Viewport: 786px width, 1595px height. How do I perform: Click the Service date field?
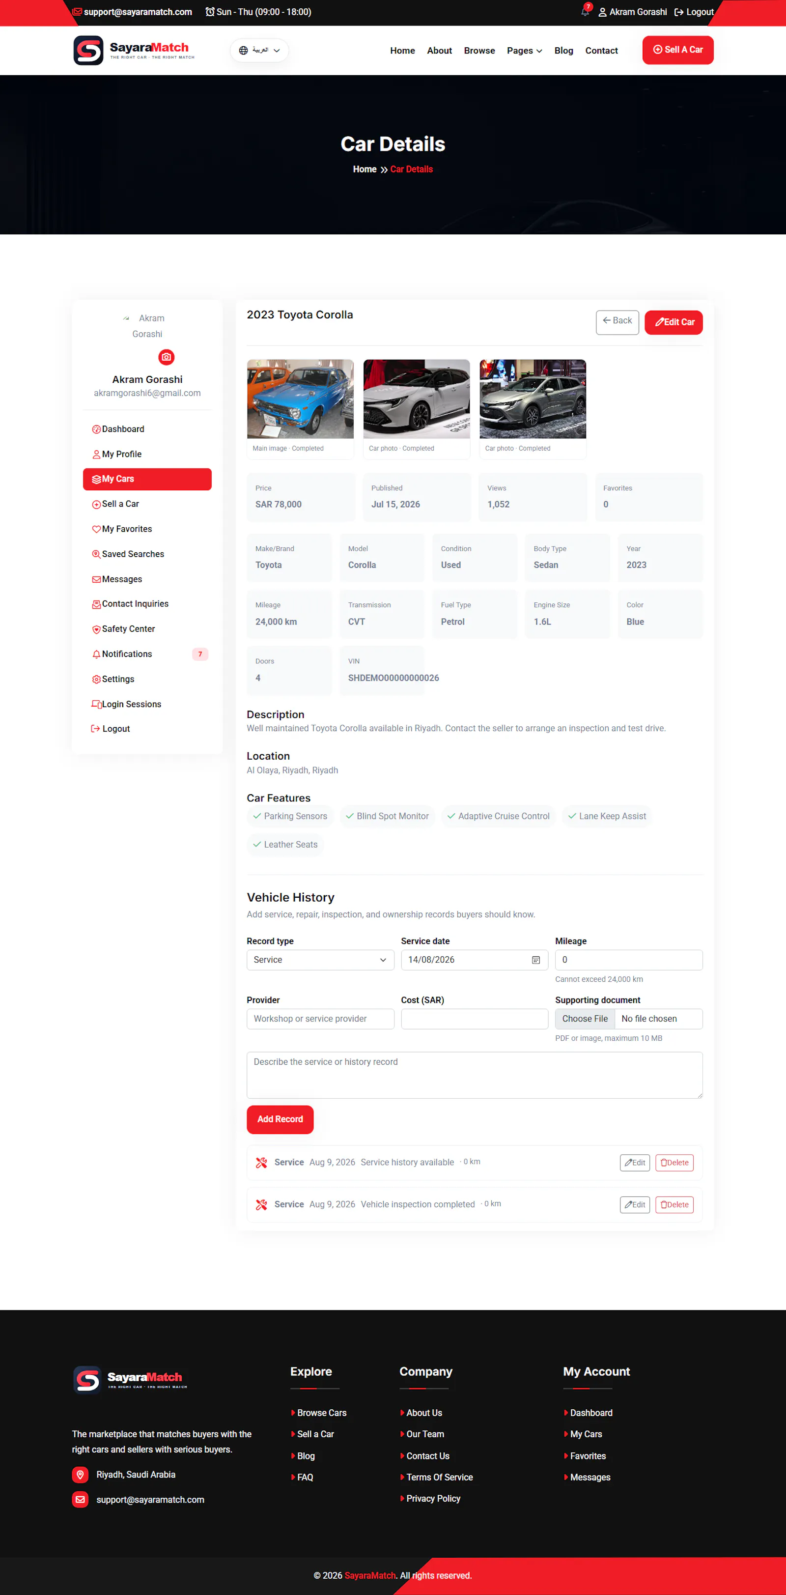pos(474,960)
